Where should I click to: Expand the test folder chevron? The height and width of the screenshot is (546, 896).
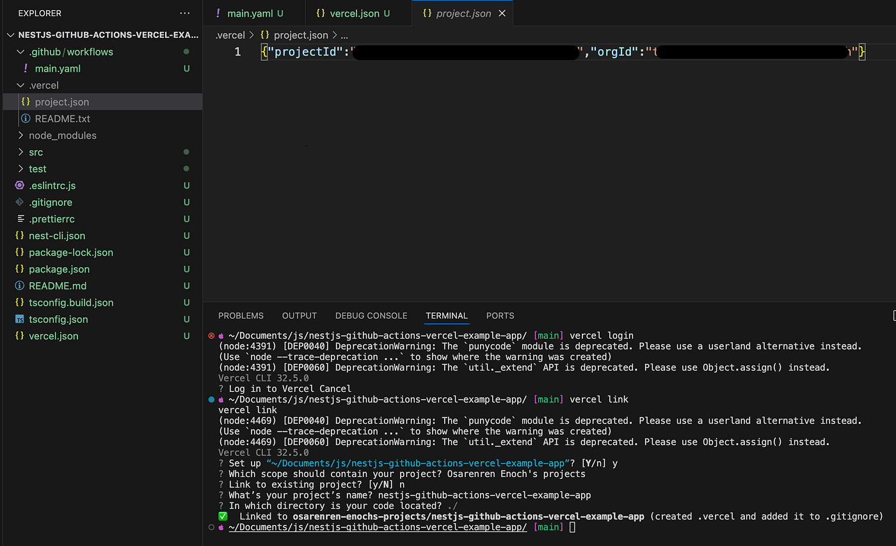coord(20,169)
